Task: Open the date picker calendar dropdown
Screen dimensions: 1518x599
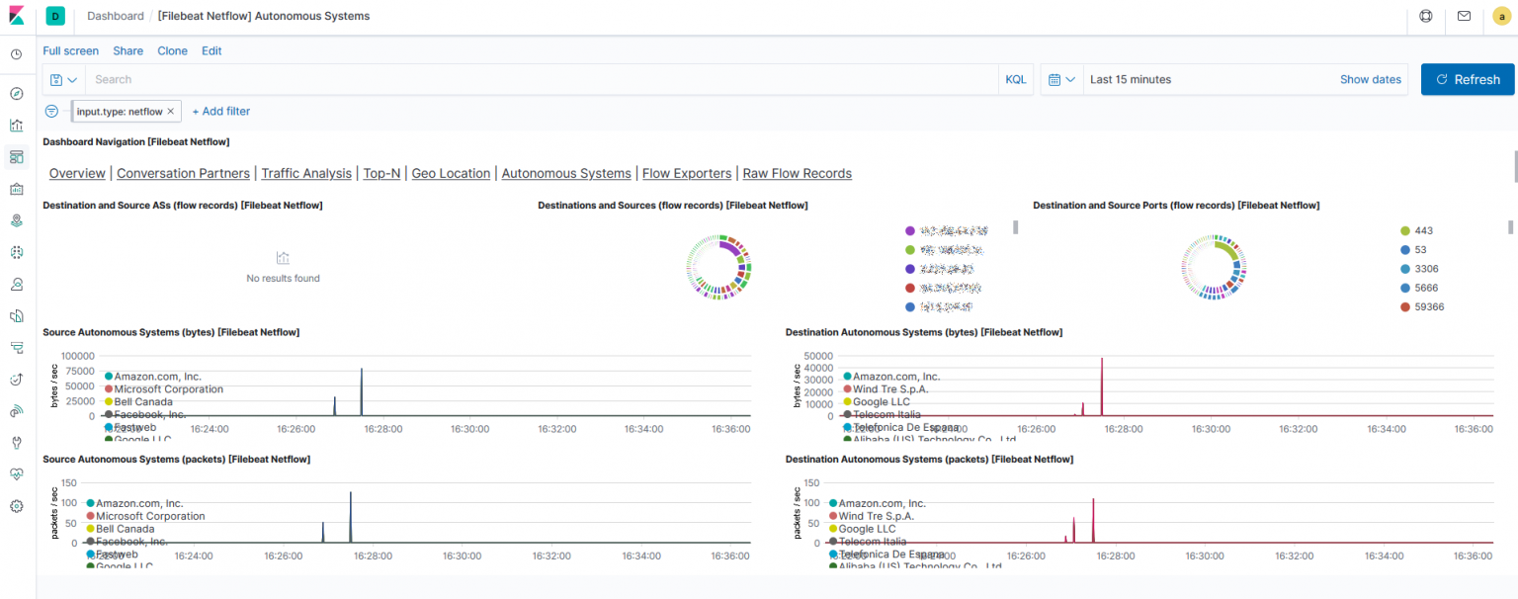Action: (1060, 79)
